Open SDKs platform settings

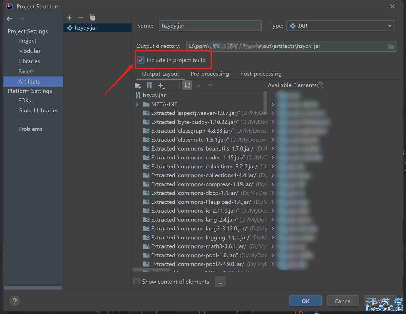(x=25, y=101)
